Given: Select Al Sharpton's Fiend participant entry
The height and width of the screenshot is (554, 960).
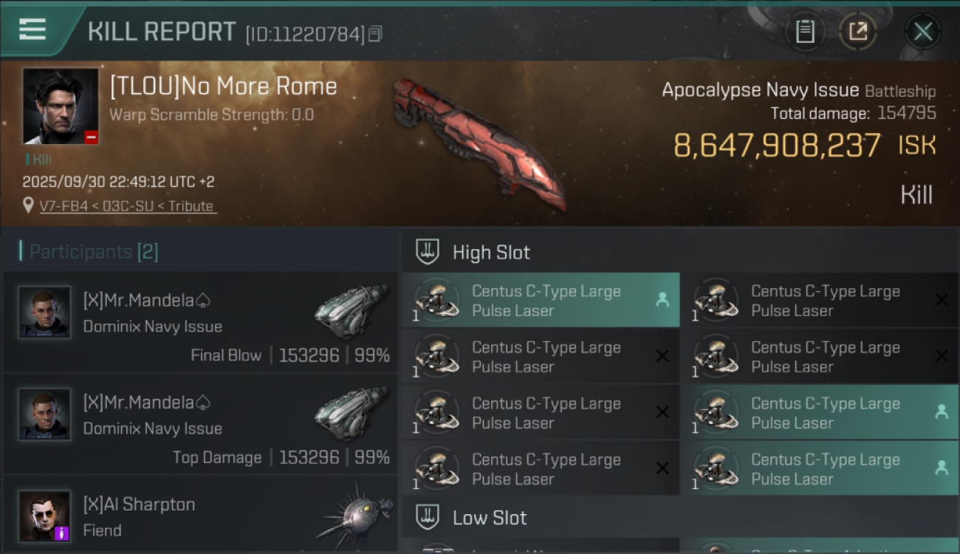Looking at the screenshot, I should 199,517.
